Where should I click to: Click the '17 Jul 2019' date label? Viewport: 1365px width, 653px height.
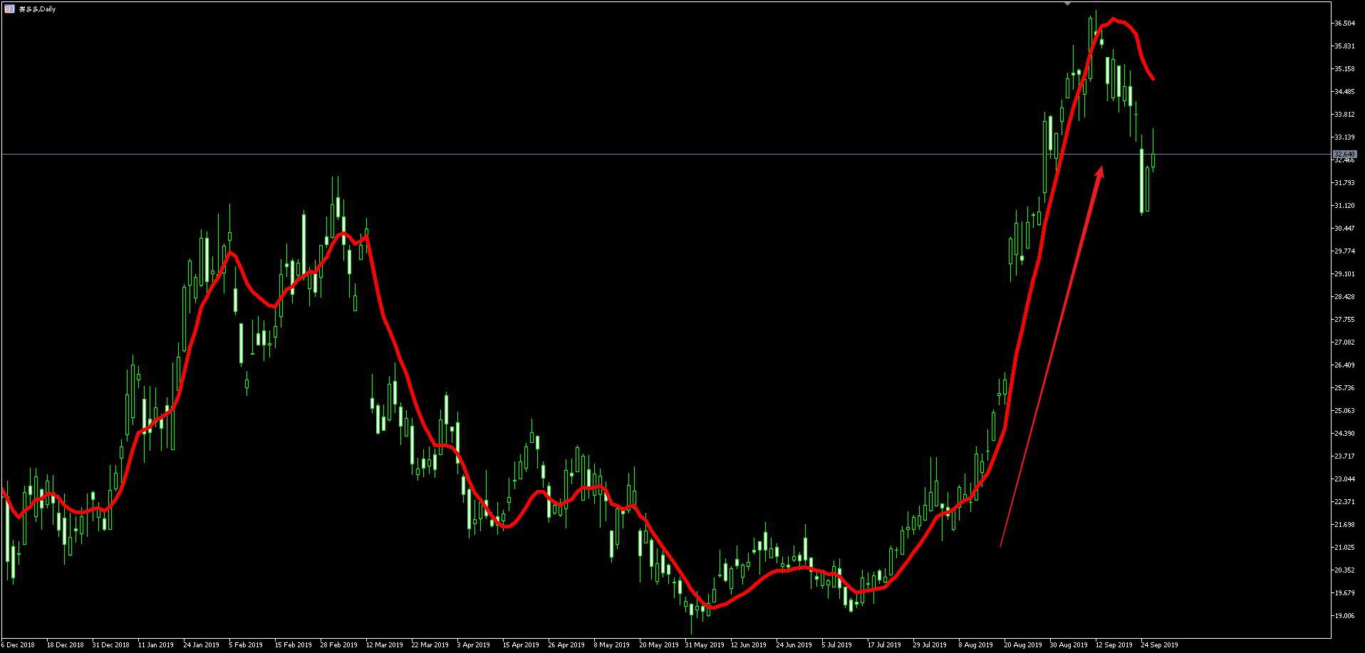pyautogui.click(x=884, y=645)
